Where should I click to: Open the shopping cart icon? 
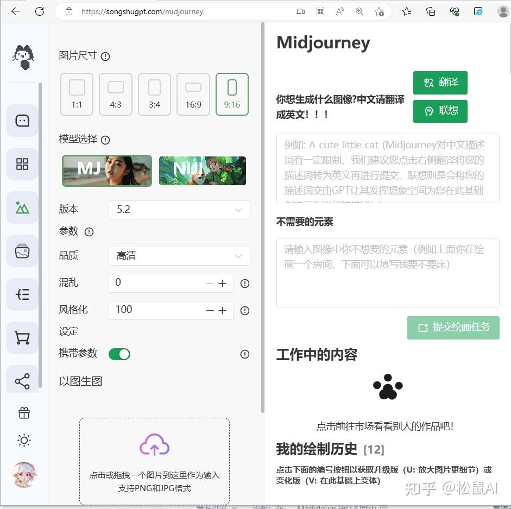pos(22,337)
